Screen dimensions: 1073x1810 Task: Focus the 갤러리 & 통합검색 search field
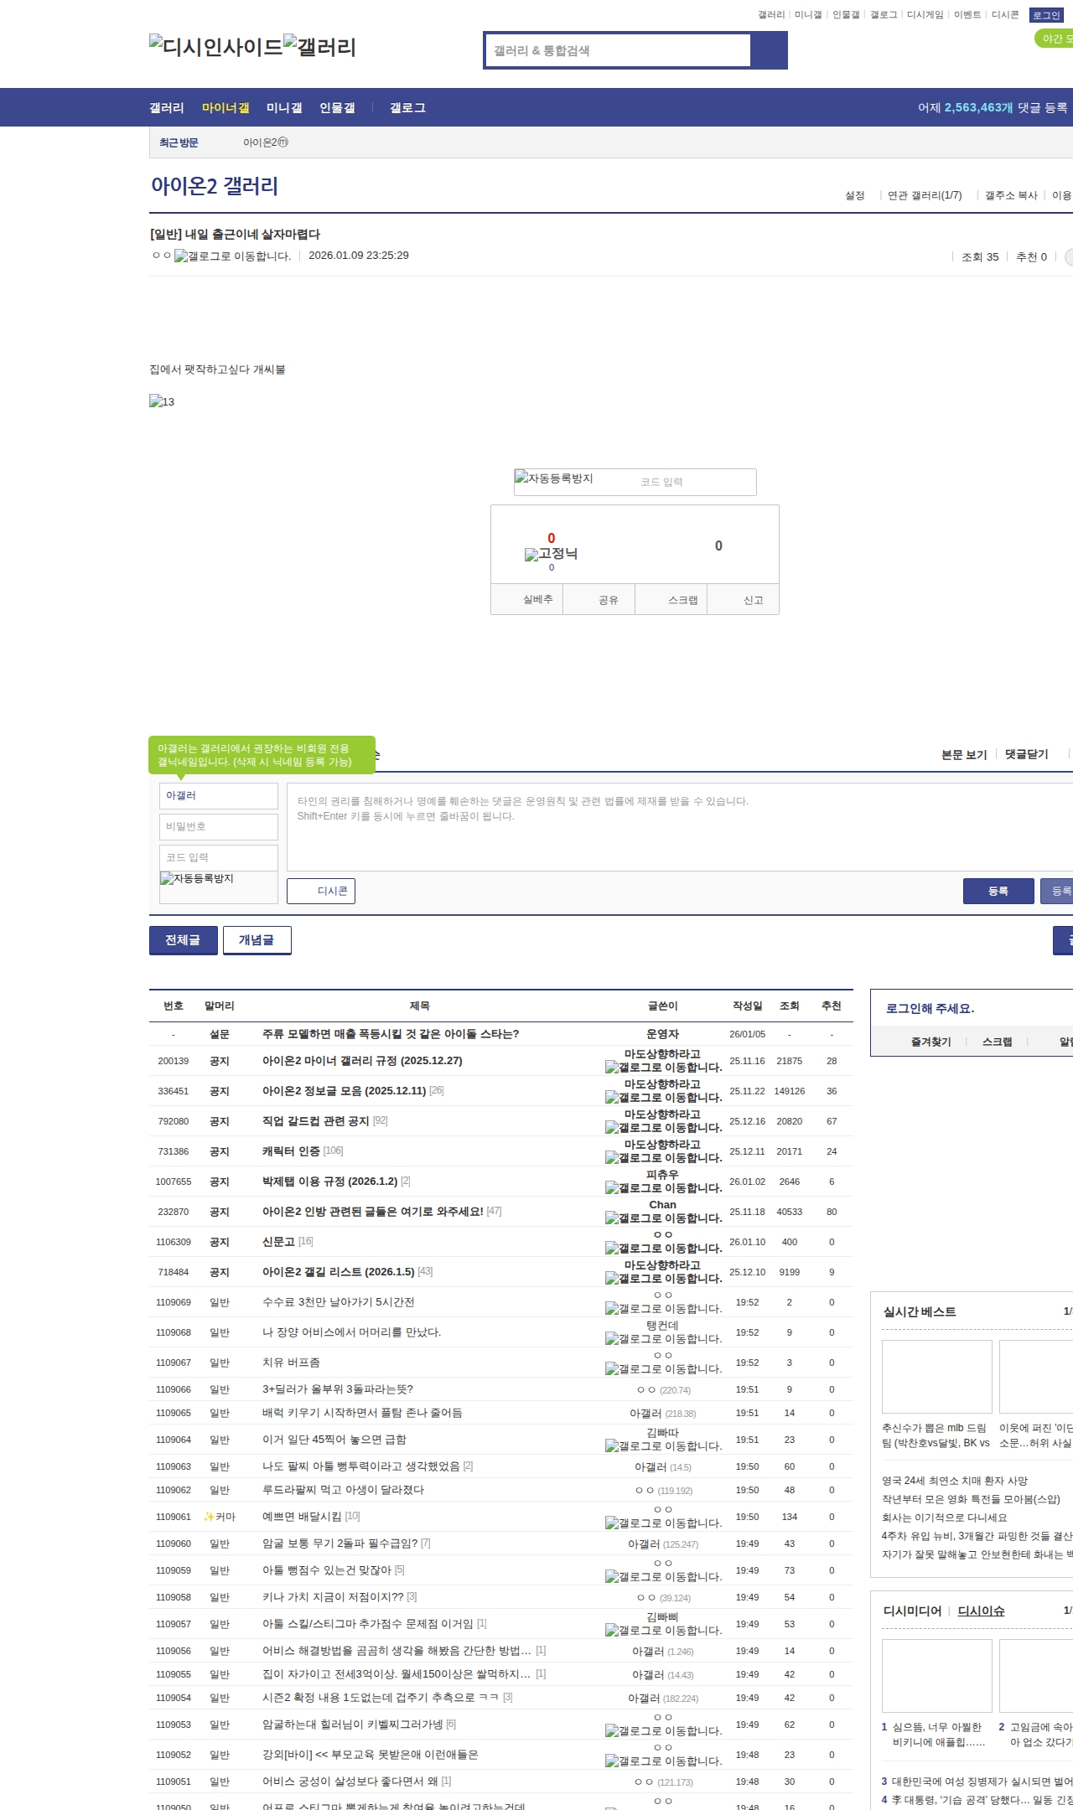(x=618, y=50)
